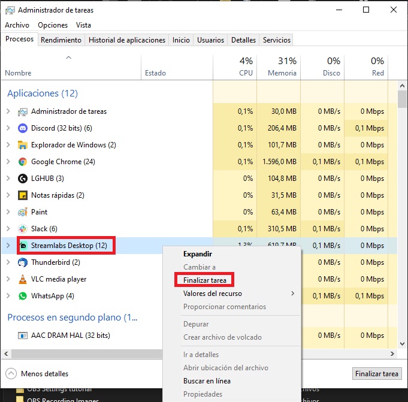The width and height of the screenshot is (408, 402).
Task: Click the Discord app icon
Action: [x=23, y=128]
